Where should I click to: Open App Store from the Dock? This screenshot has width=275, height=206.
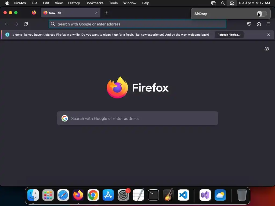tap(108, 195)
